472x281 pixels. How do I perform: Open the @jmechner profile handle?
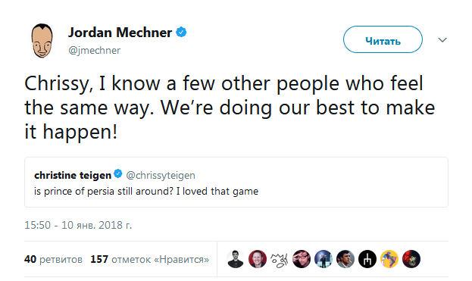coord(94,50)
